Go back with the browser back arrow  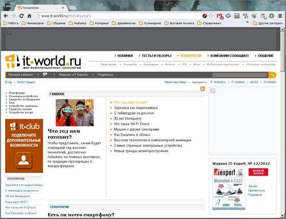tap(6, 16)
